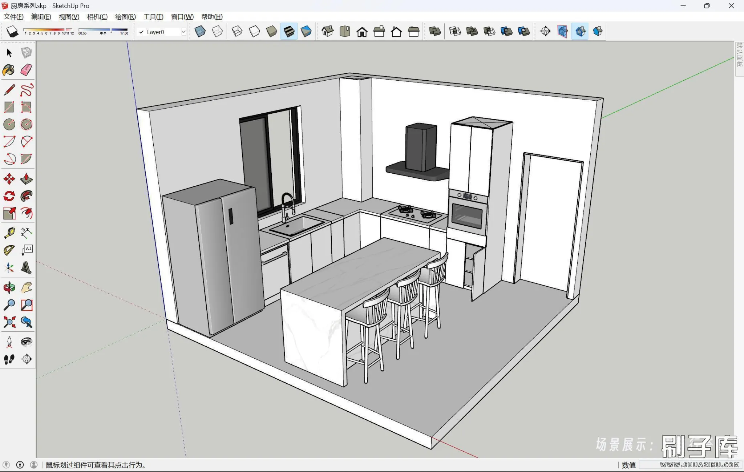Click the model credits info status icon
The image size is (744, 472).
(x=20, y=465)
